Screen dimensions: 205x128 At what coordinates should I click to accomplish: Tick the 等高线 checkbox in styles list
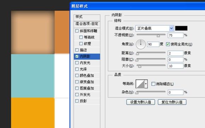coord(81,37)
